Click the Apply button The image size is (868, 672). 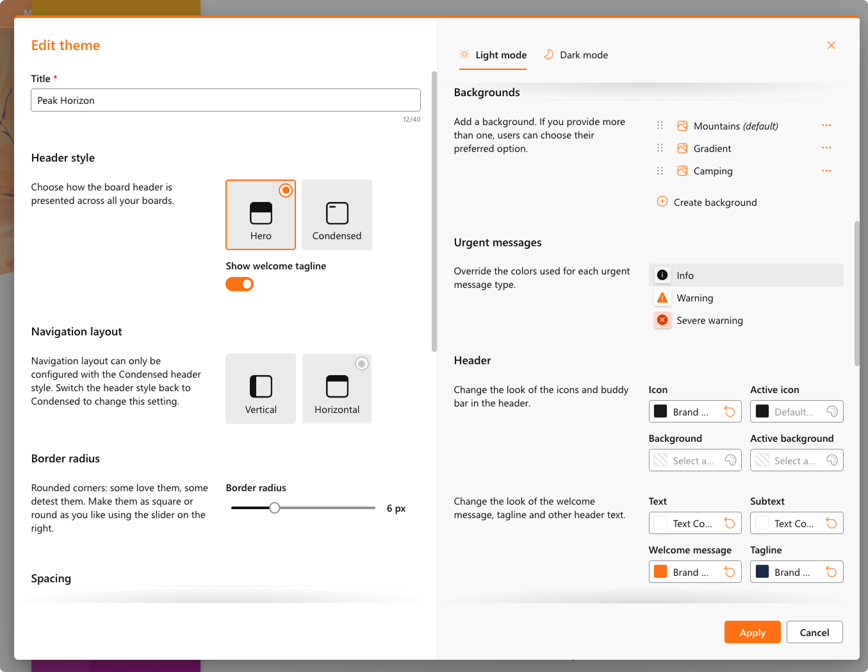coord(753,632)
